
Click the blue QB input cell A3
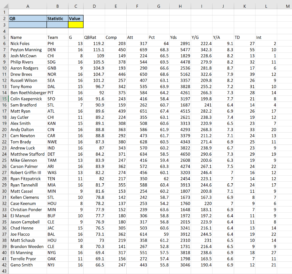(28, 25)
